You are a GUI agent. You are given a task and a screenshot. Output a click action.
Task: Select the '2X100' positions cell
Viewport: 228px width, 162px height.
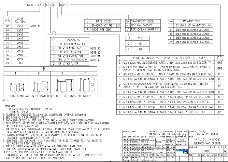pos(20,63)
